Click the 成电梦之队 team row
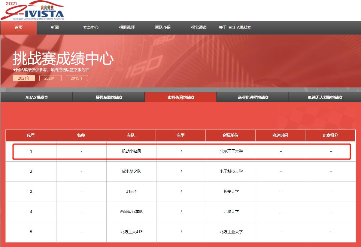This screenshot has width=361, height=247. tap(131, 172)
